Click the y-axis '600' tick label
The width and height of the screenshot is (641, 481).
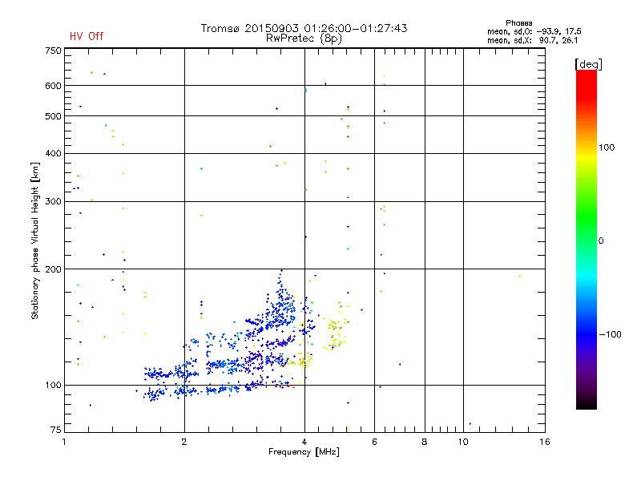coord(53,86)
